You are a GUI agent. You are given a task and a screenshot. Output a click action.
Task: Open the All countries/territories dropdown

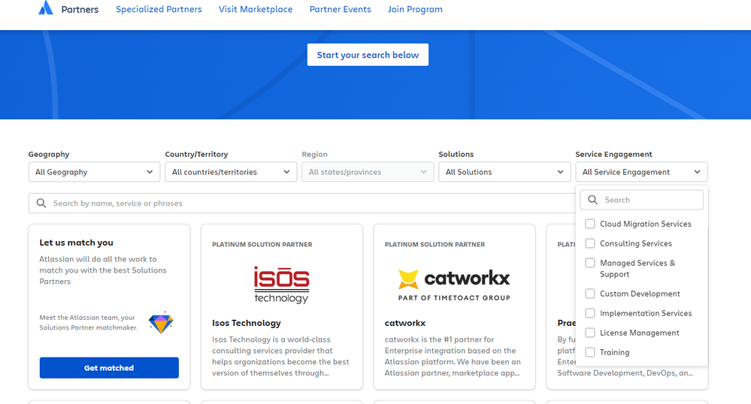pos(231,172)
